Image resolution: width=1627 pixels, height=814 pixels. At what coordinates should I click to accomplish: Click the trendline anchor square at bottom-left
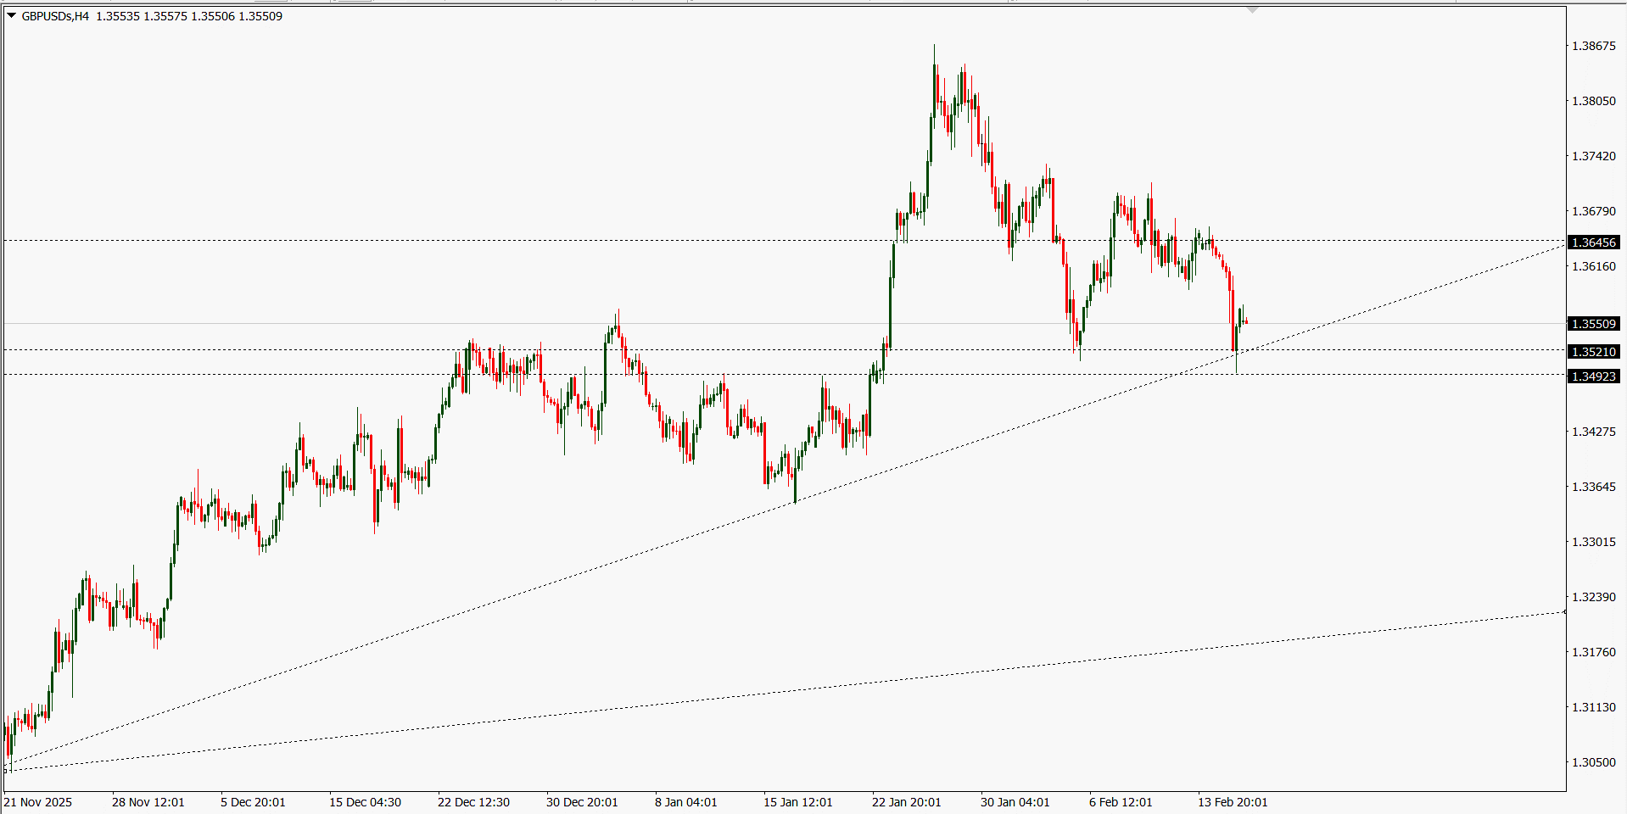tap(6, 770)
